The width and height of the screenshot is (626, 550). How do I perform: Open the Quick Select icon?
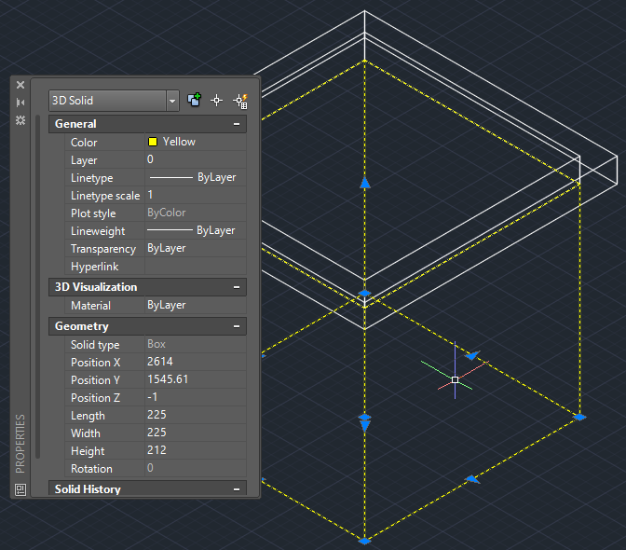pos(240,101)
